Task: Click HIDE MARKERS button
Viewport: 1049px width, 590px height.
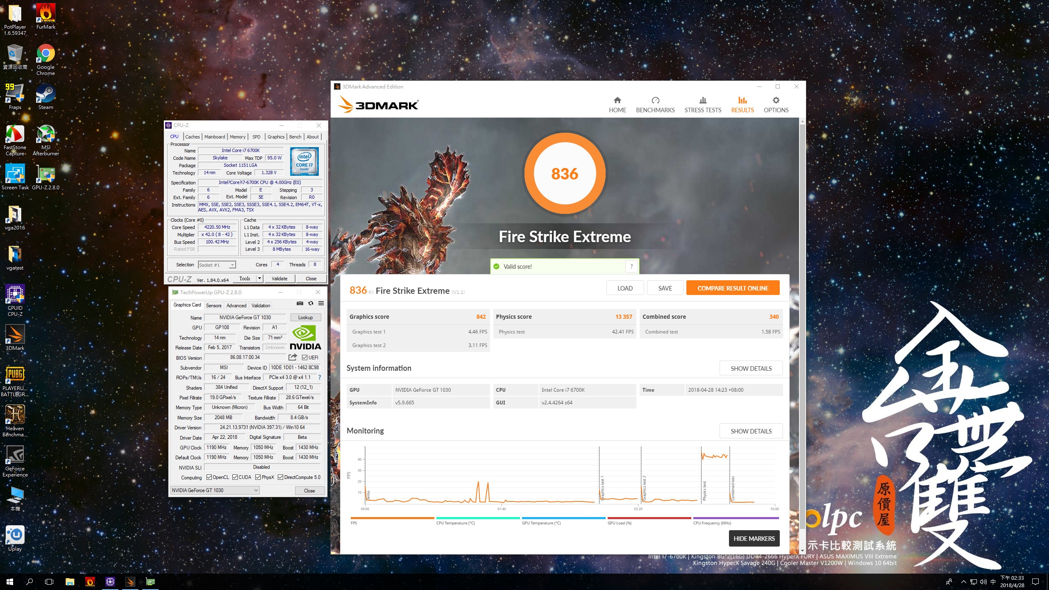Action: point(754,538)
